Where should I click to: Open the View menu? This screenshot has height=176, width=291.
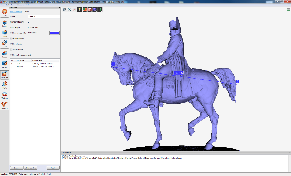coord(13,5)
